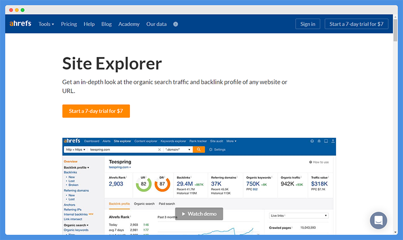Click the orange Start a 7-day trial button
This screenshot has height=240, width=403.
coord(96,111)
